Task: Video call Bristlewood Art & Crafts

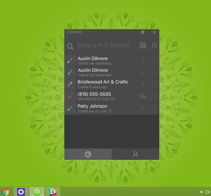Action: pos(153,84)
